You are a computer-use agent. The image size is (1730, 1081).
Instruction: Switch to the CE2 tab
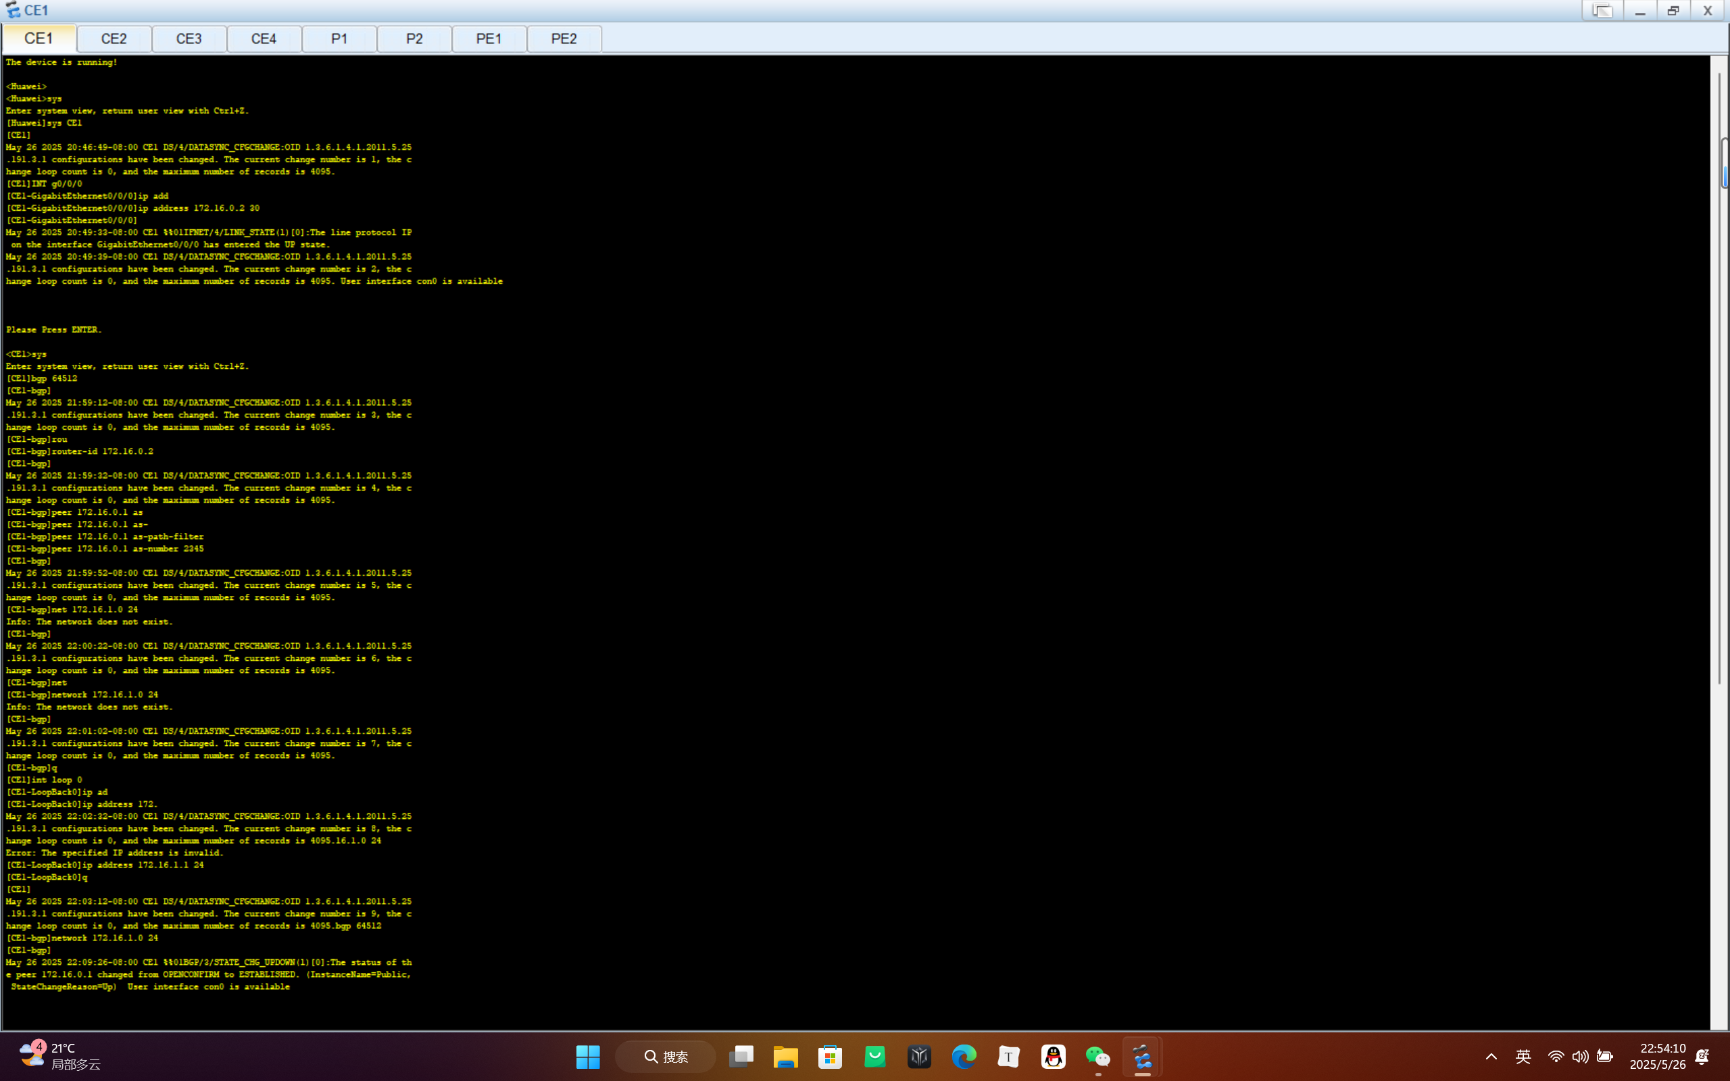click(114, 39)
